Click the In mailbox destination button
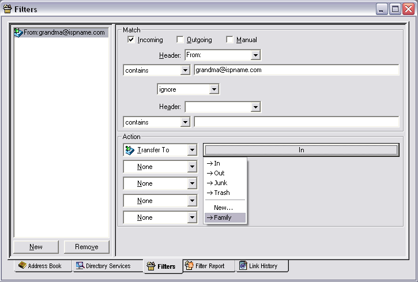 click(x=300, y=150)
